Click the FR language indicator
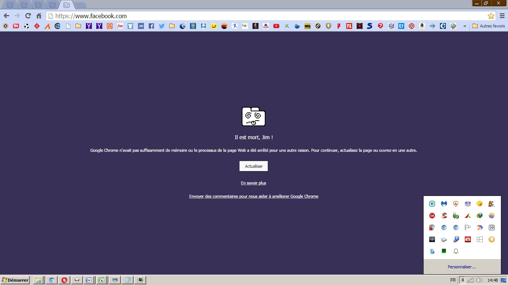The image size is (508, 285). tap(453, 280)
